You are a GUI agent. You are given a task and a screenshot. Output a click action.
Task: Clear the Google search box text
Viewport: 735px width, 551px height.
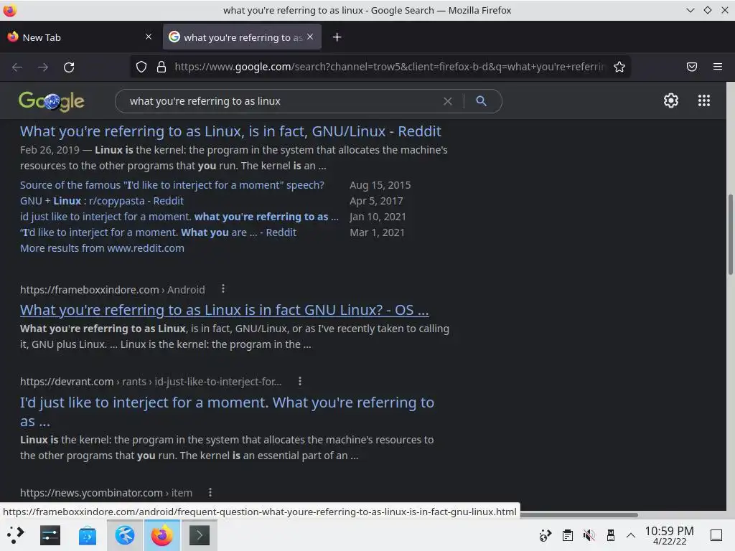click(448, 101)
